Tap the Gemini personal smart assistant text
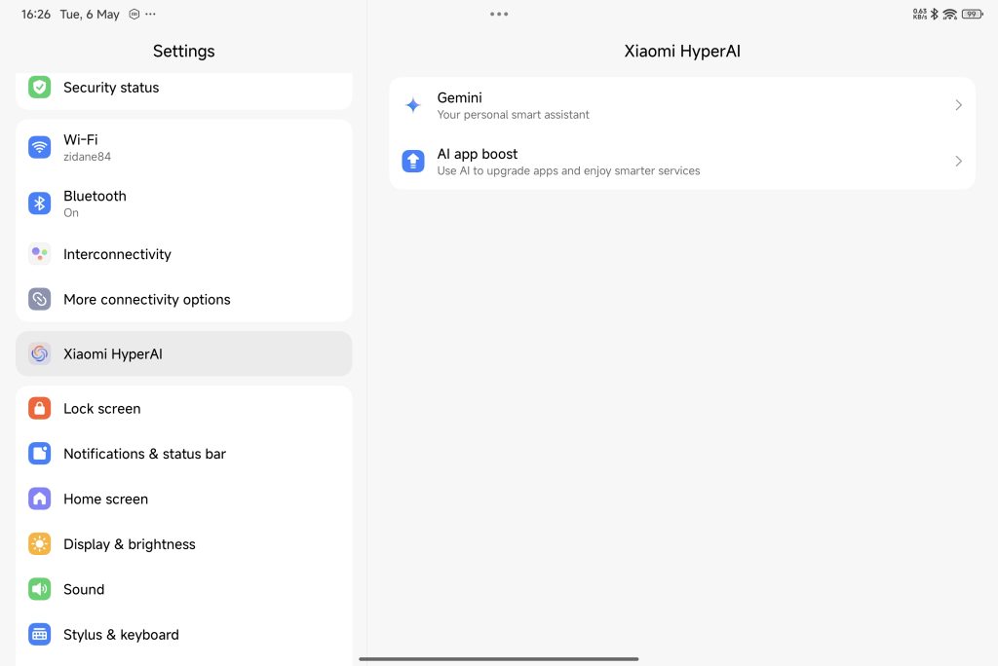Viewport: 998px width, 666px height. point(513,115)
